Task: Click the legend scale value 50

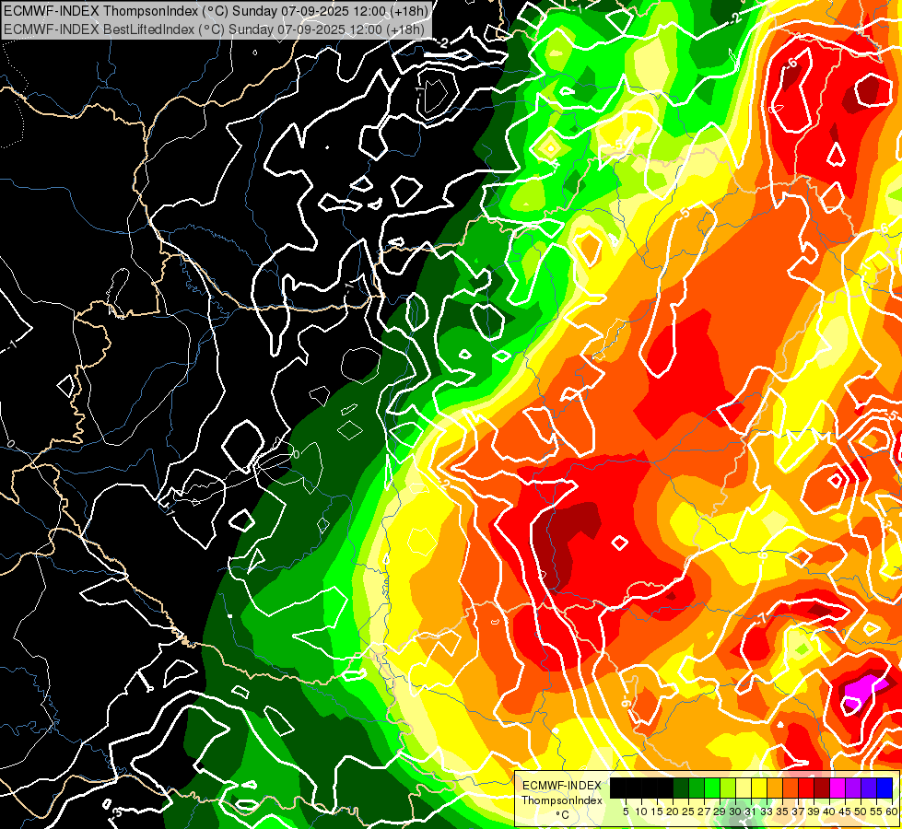Action: point(861,811)
